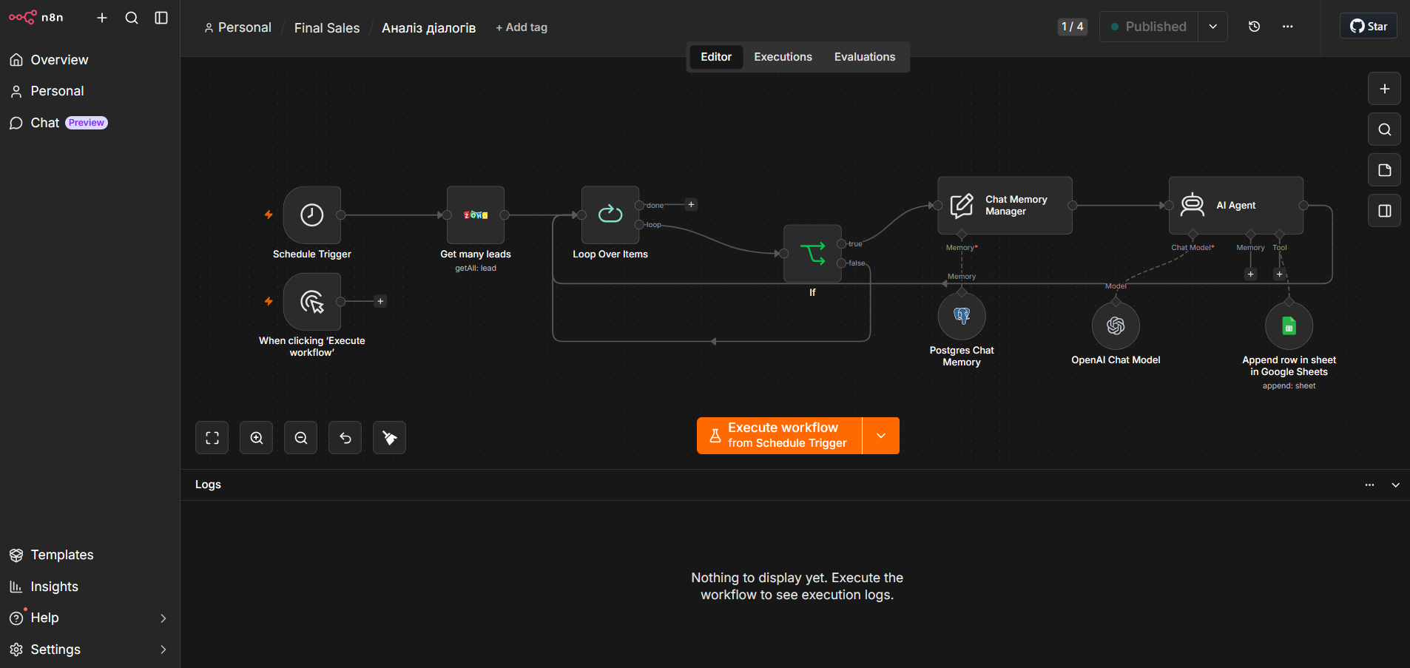Expand the Help submenu
Screen dimensions: 1410x668
click(x=163, y=618)
